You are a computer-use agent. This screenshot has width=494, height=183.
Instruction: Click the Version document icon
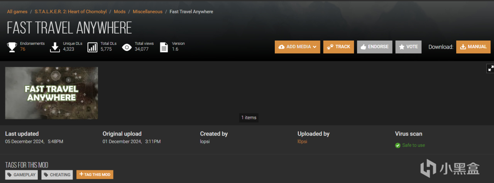[164, 47]
